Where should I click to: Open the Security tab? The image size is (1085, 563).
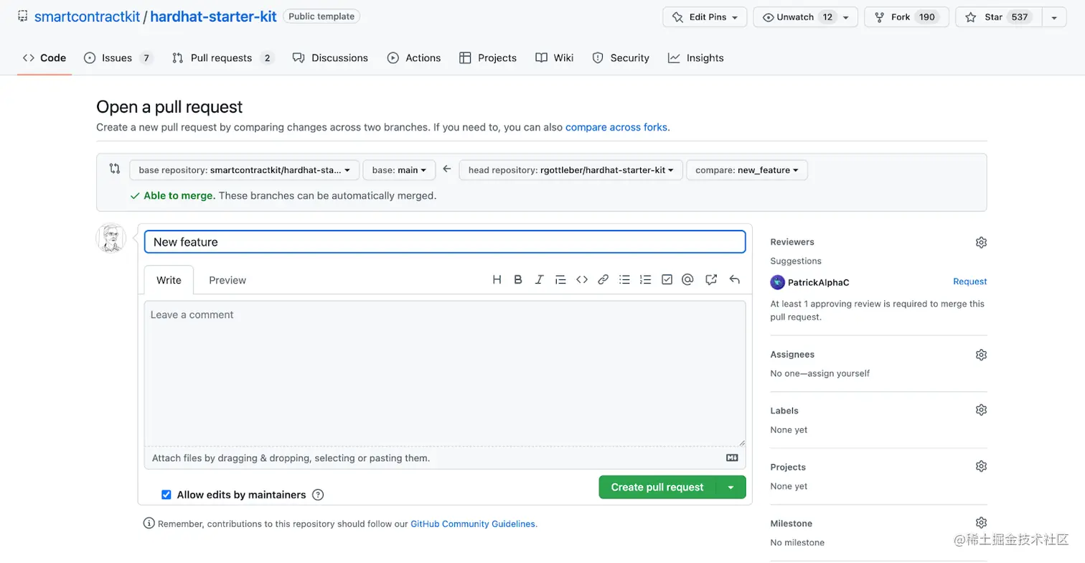(621, 58)
